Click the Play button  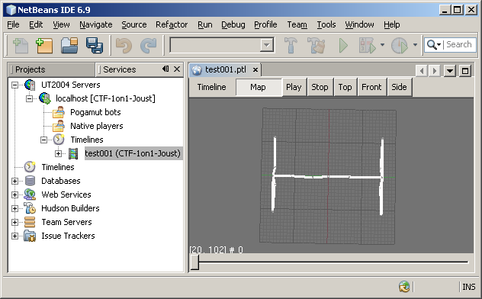(294, 87)
